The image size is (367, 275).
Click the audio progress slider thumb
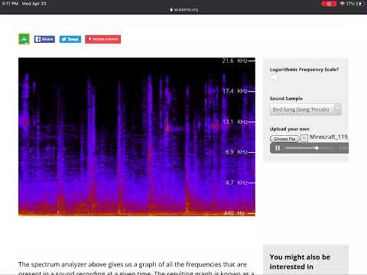point(317,148)
